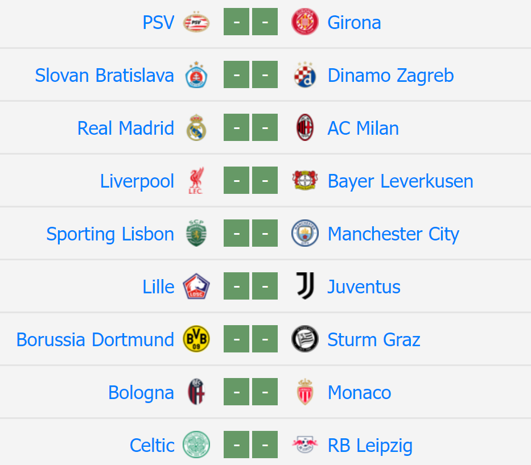
Task: Click the Juventus logo icon
Action: (x=304, y=287)
